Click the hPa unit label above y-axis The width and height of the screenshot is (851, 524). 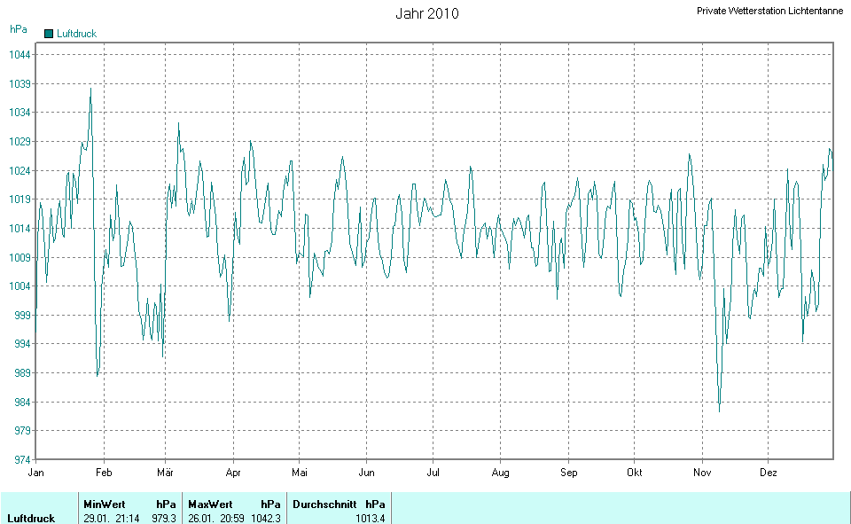pos(18,29)
